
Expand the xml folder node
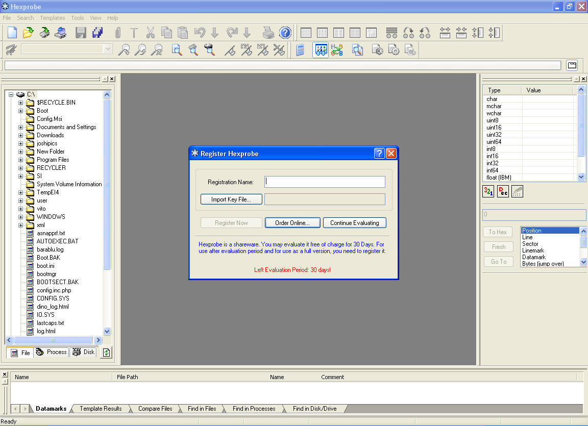20,225
